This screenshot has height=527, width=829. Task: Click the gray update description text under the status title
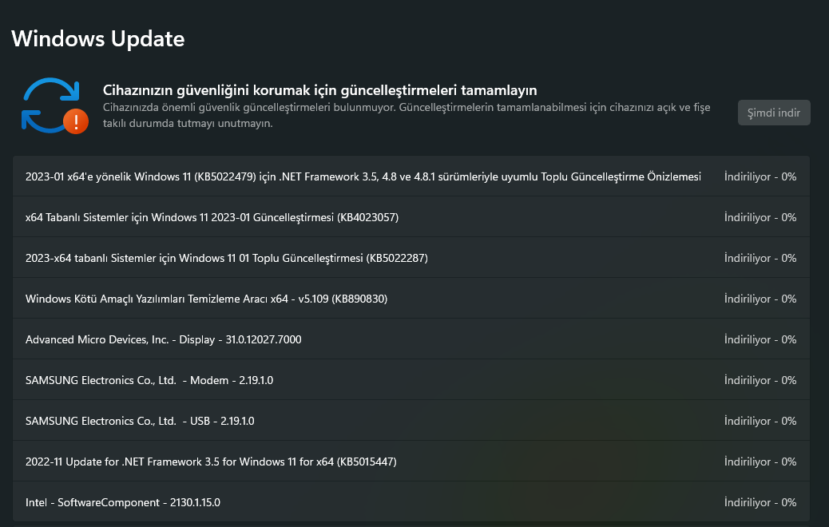tap(406, 115)
